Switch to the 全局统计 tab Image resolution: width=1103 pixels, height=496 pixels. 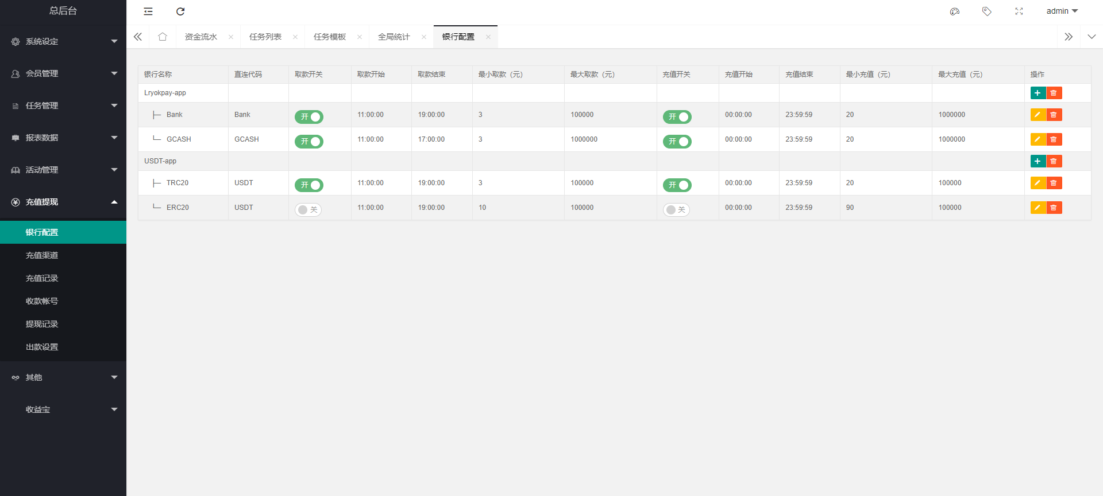coord(394,37)
